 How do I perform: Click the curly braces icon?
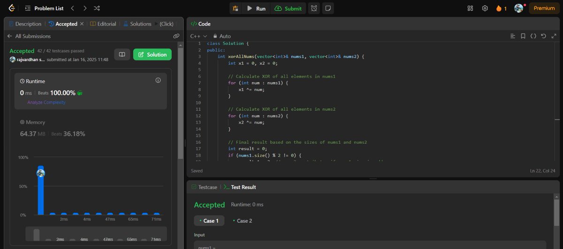point(533,36)
